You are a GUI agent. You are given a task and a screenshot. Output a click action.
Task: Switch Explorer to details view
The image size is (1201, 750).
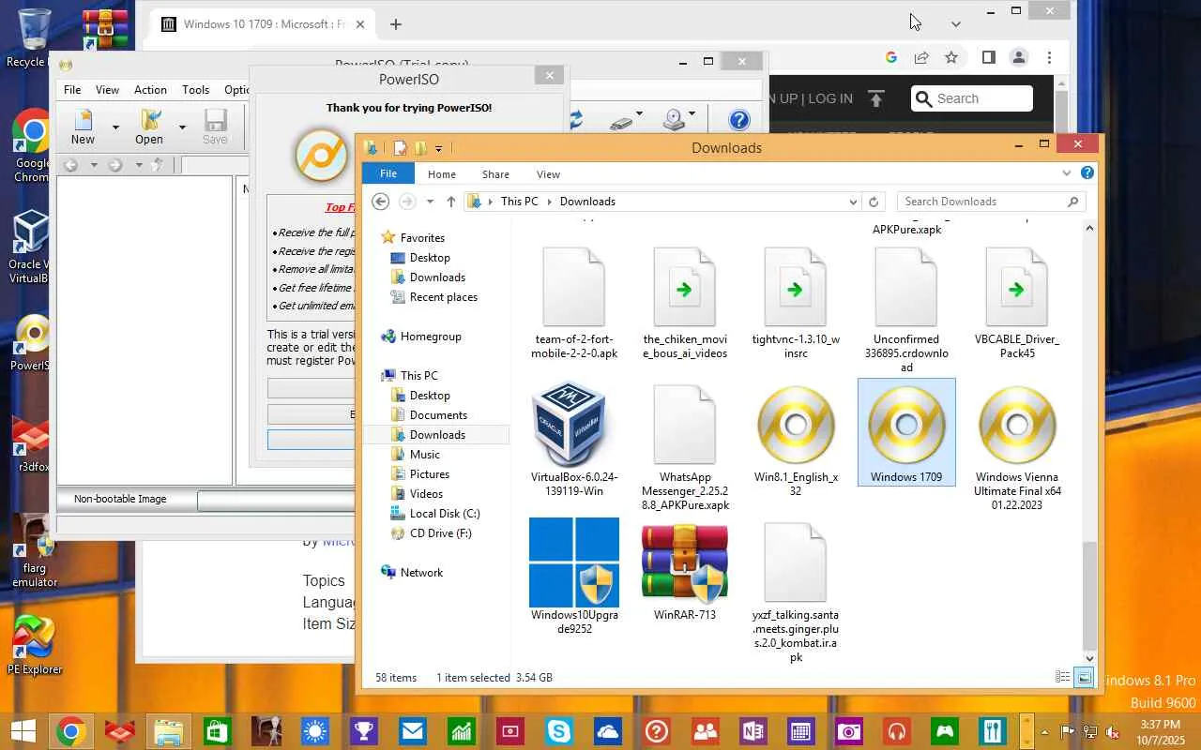point(1063,677)
